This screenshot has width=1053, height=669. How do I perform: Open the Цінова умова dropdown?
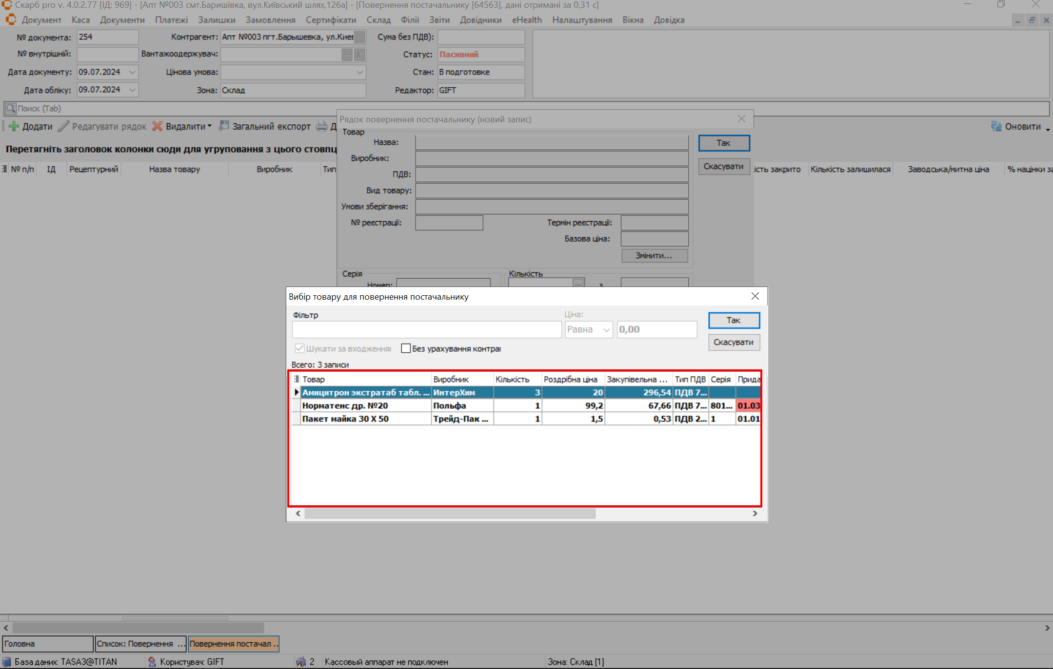[x=359, y=72]
